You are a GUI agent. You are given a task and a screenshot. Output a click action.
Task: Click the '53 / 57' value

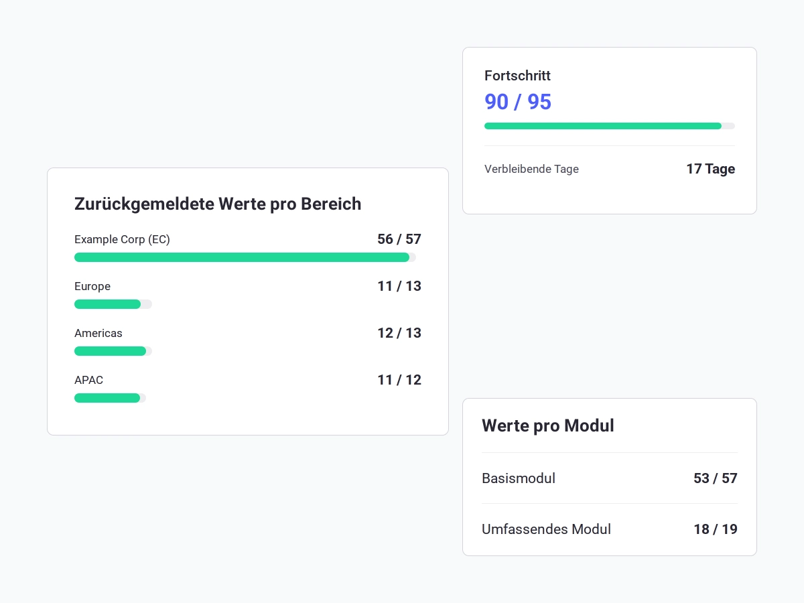coord(716,478)
